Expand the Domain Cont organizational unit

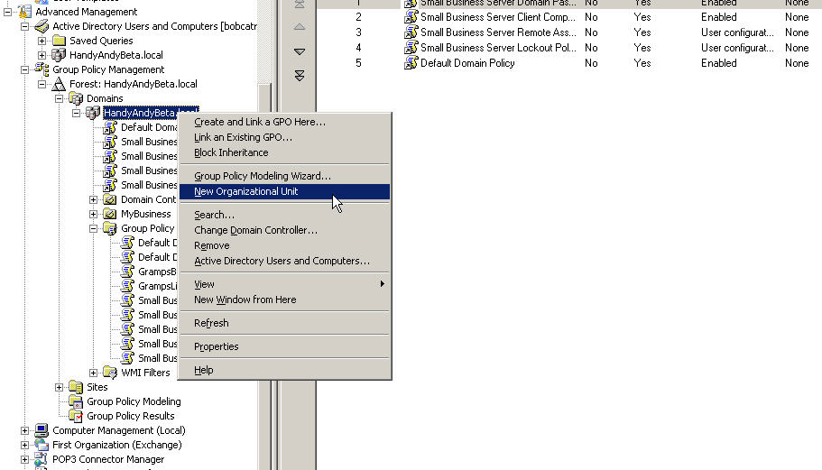[x=93, y=199]
